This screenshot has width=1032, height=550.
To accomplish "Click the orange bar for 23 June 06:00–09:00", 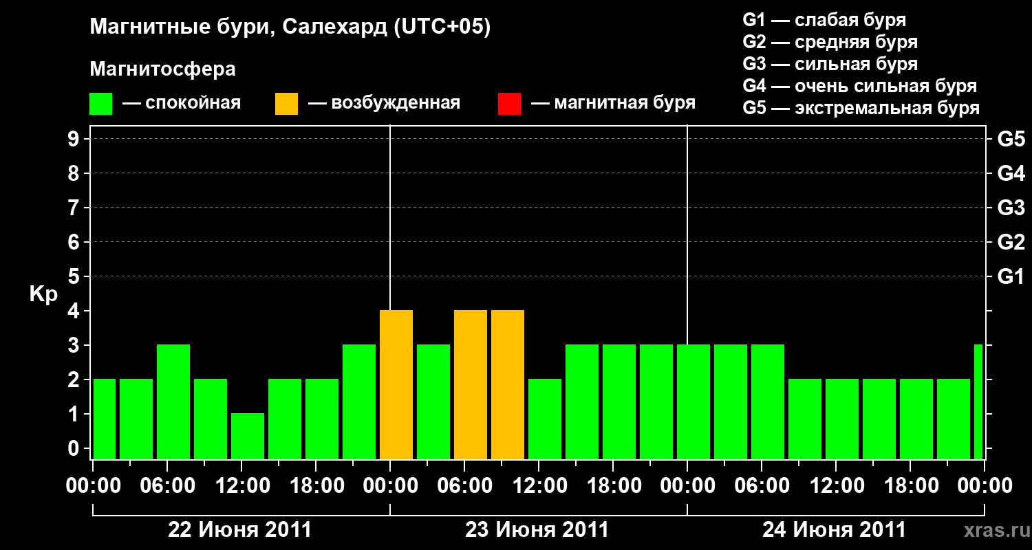I will (x=471, y=384).
